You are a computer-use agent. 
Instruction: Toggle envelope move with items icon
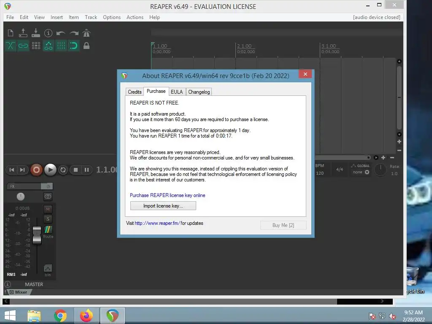click(x=49, y=46)
